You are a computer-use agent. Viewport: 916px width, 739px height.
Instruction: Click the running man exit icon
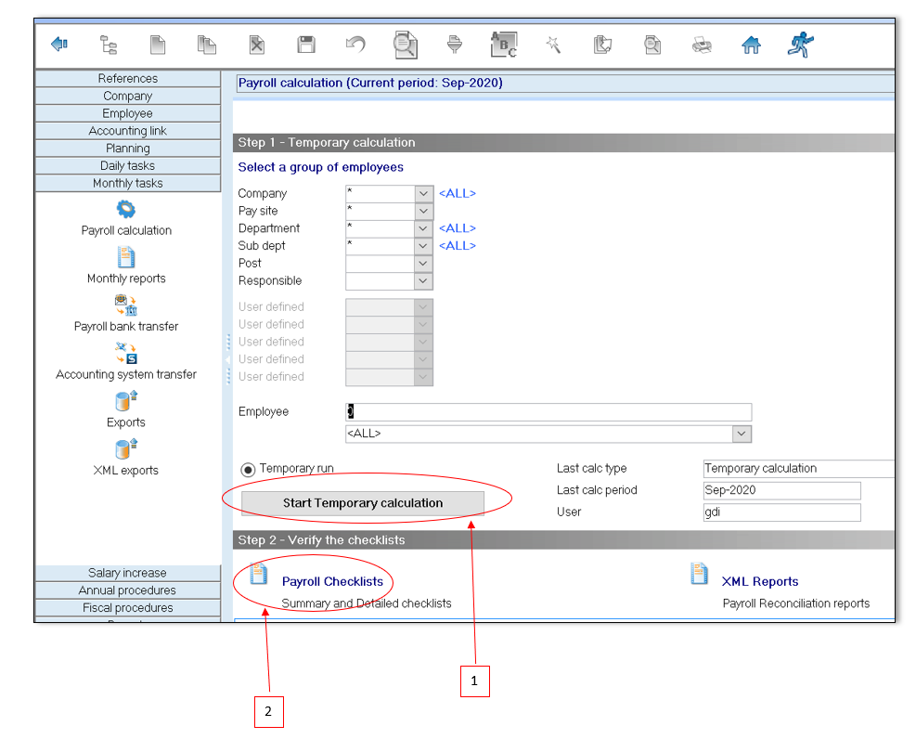pyautogui.click(x=800, y=44)
